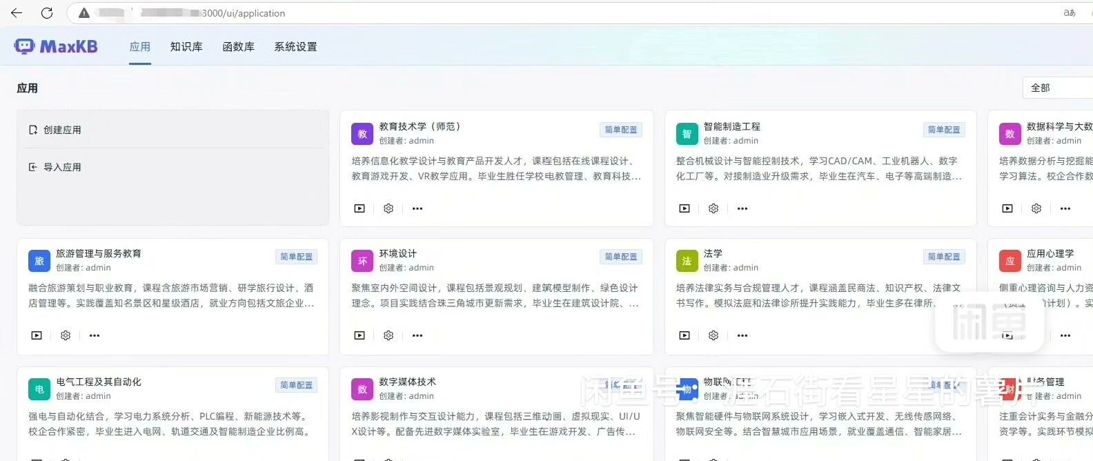This screenshot has width=1093, height=461.
Task: Open more options menu for 教育技术学
Action: (417, 208)
